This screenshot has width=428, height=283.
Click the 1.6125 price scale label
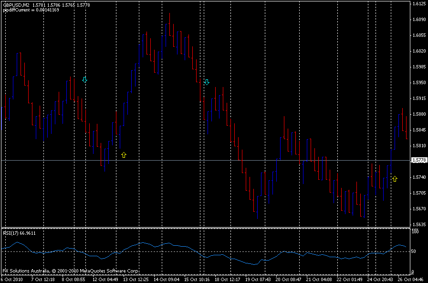pos(419,3)
